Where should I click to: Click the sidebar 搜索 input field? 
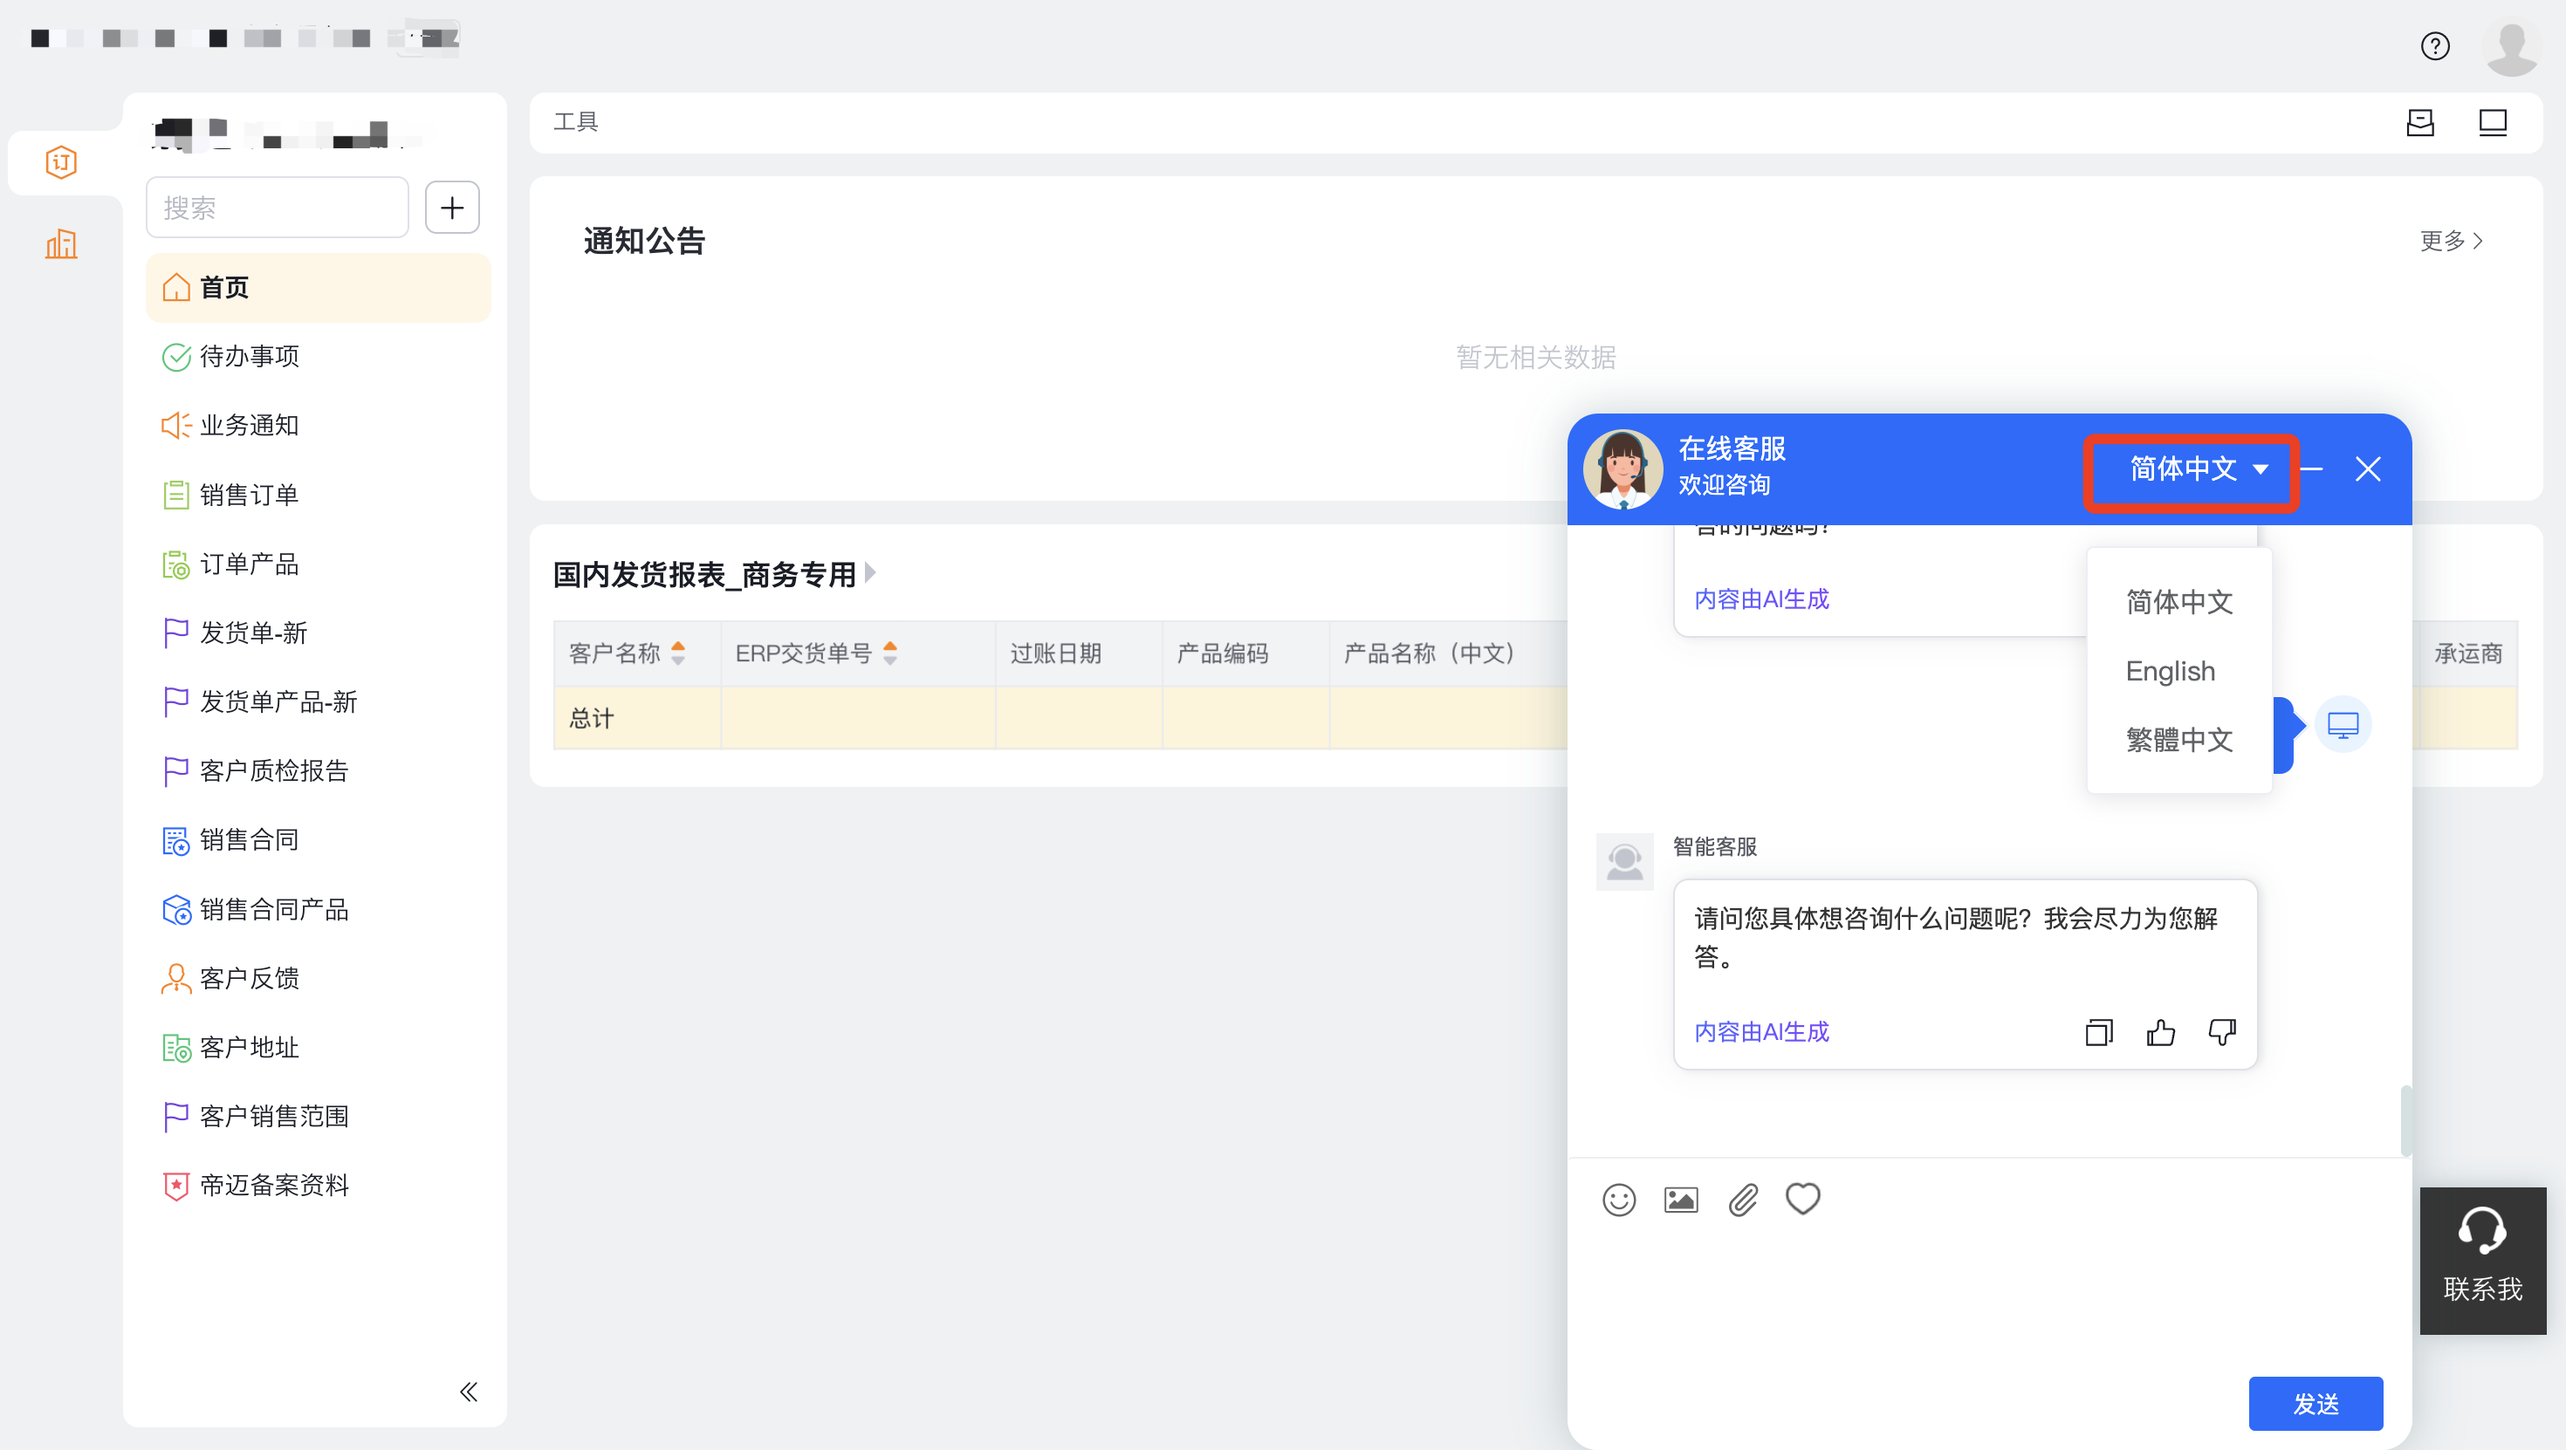coord(277,207)
